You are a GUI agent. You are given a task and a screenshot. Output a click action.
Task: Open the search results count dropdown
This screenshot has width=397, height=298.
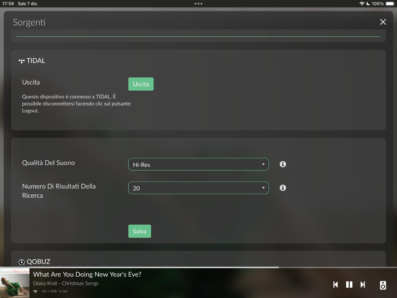tap(198, 188)
